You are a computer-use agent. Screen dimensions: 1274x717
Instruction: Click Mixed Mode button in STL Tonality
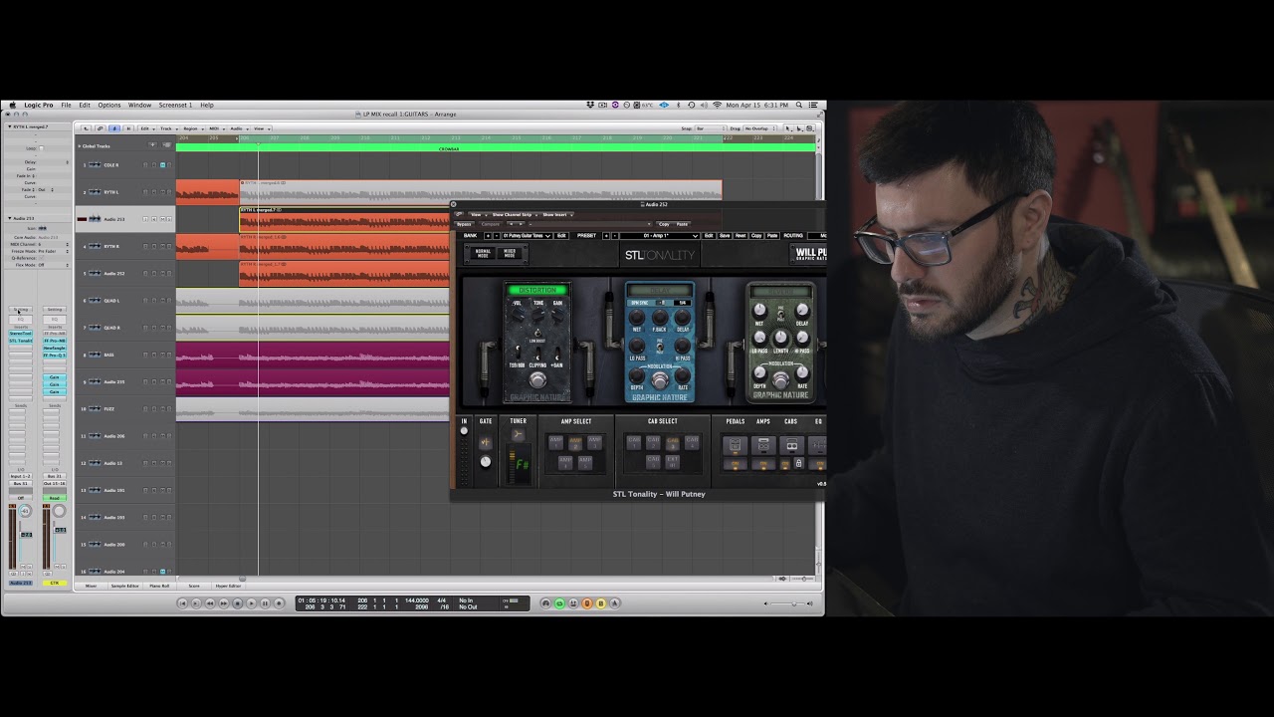point(510,253)
